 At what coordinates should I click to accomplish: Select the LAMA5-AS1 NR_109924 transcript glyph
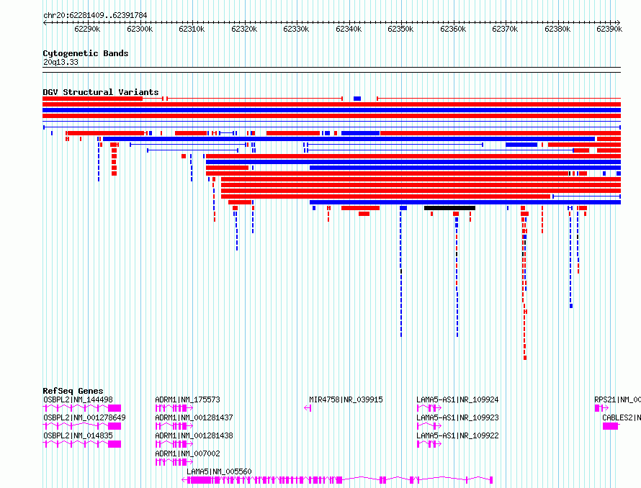point(429,408)
